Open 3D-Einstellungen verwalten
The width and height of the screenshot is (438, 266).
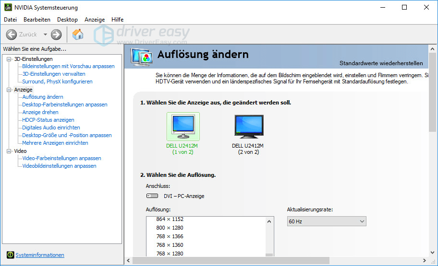54,74
